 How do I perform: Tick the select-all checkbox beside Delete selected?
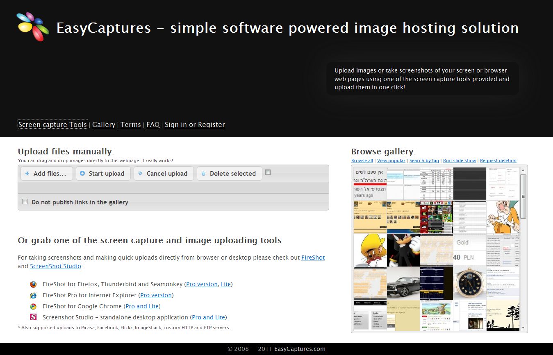coord(268,172)
